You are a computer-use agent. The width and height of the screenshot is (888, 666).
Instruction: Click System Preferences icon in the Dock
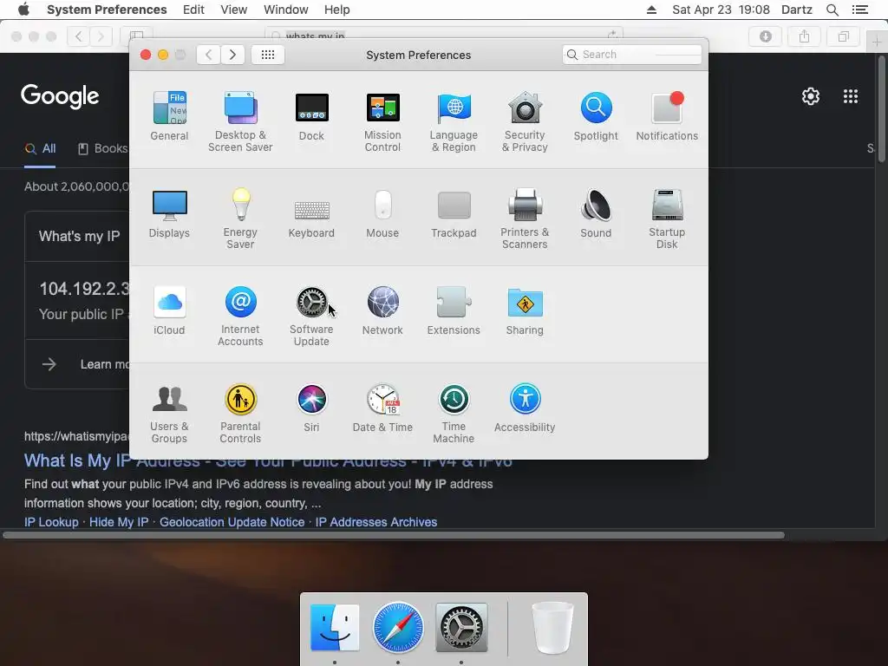pyautogui.click(x=461, y=628)
